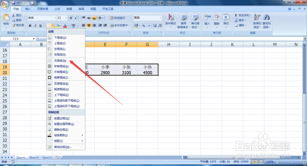Click More Borders (其他边框) entry
Viewport: 307px width, 166px height.
tap(66, 147)
